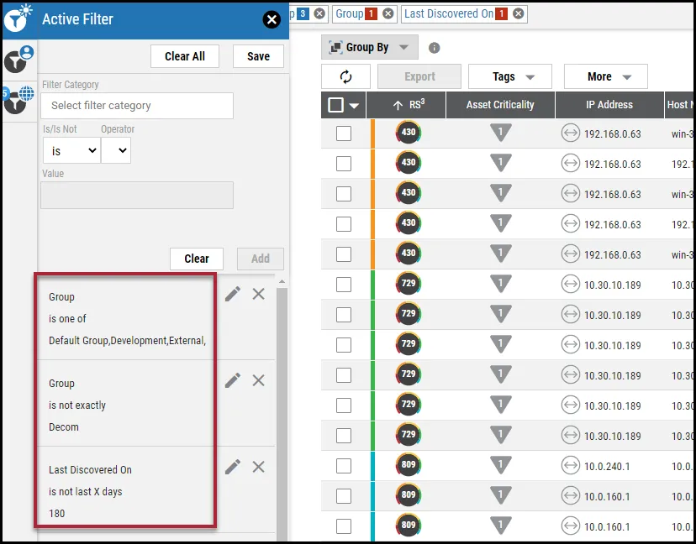Click the Export button
The height and width of the screenshot is (544, 696).
click(x=419, y=76)
